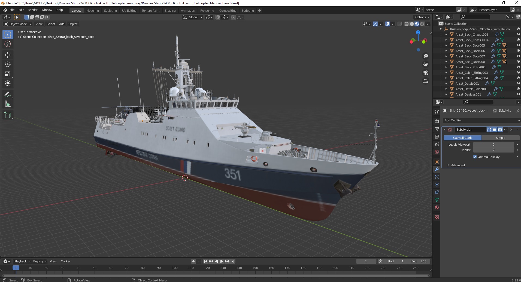
Task: Toggle X-ray viewport mode
Action: 399,24
